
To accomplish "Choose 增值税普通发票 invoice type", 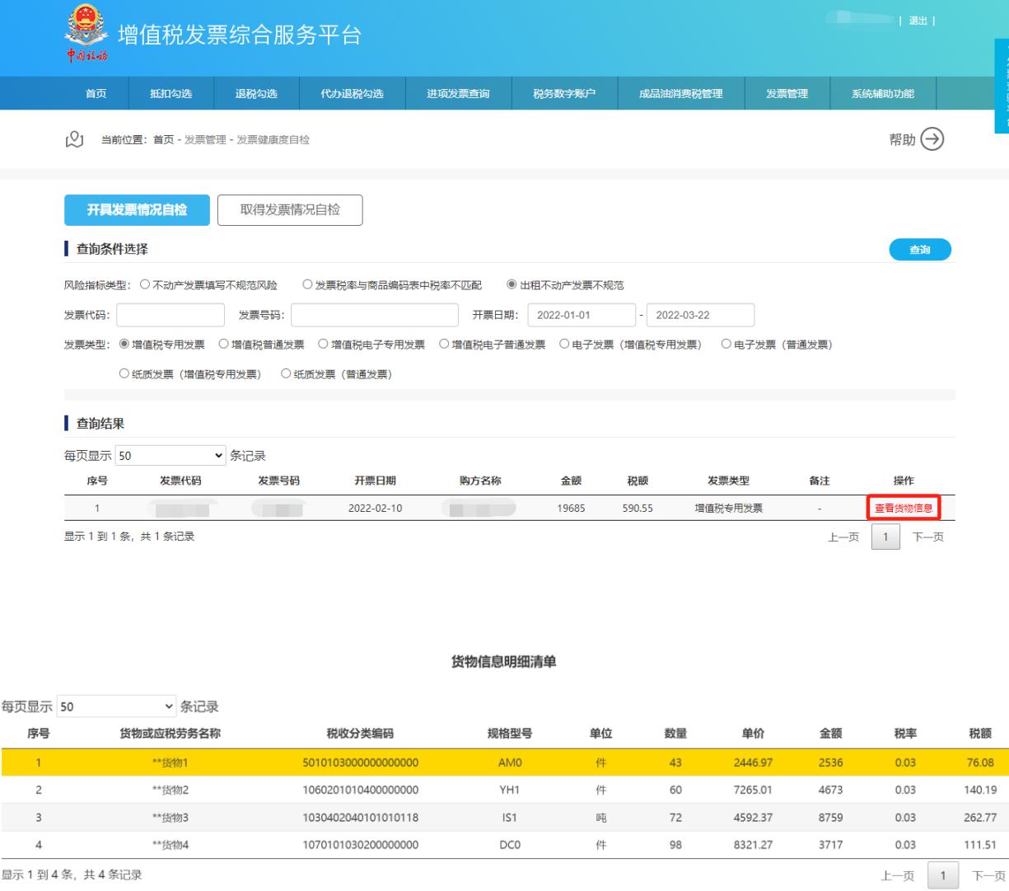I will coord(224,345).
